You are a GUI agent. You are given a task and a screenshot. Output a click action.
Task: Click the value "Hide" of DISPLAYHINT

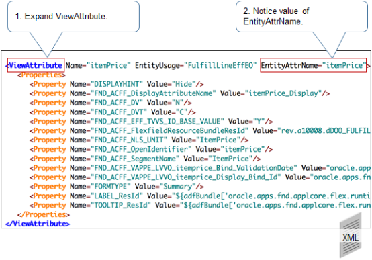[x=184, y=84]
